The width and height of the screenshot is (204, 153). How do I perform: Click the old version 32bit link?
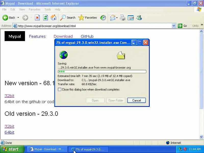point(9,126)
